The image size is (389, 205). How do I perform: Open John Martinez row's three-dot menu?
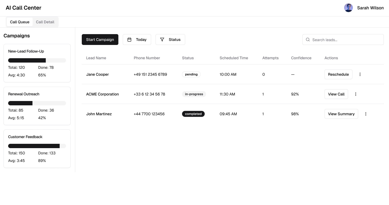[366, 114]
